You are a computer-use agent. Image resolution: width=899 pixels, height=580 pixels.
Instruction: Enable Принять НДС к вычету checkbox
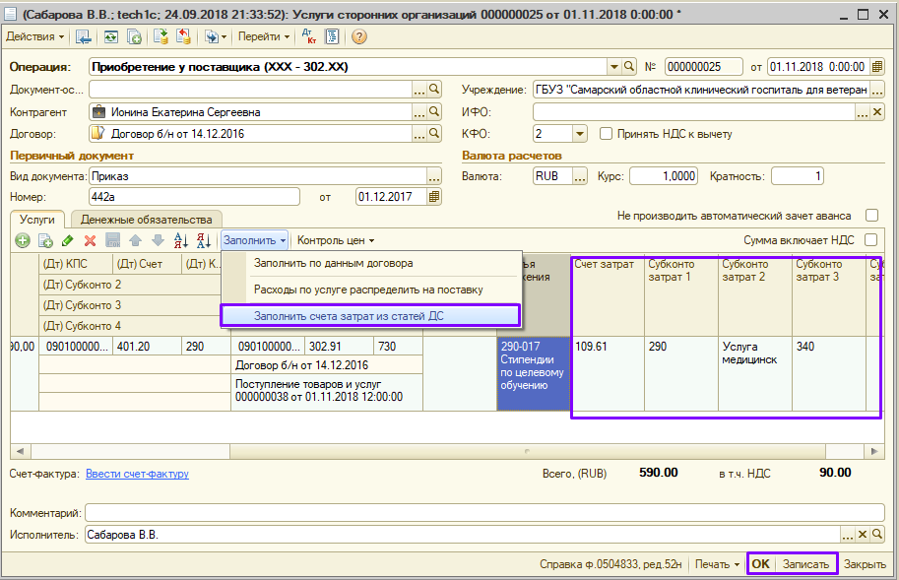(x=607, y=134)
